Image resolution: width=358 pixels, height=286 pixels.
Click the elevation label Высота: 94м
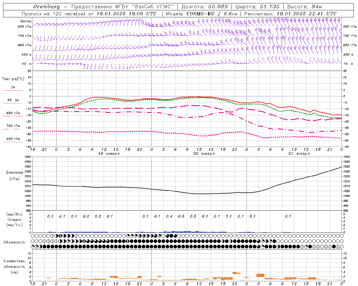pyautogui.click(x=305, y=7)
